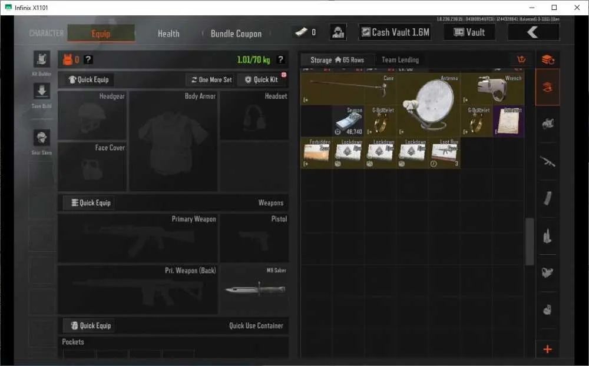Filter storage by ammo bullets icon
Screen dimensions: 589x366
[x=548, y=236]
